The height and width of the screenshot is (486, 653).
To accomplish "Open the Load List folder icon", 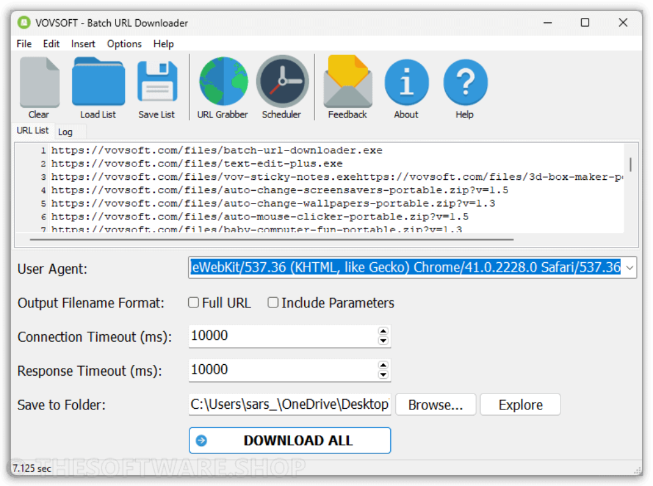I will 98,82.
